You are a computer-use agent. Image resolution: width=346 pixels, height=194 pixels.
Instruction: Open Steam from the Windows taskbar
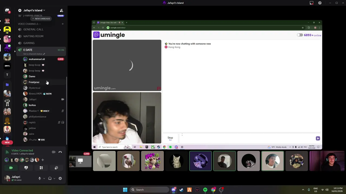181,190
